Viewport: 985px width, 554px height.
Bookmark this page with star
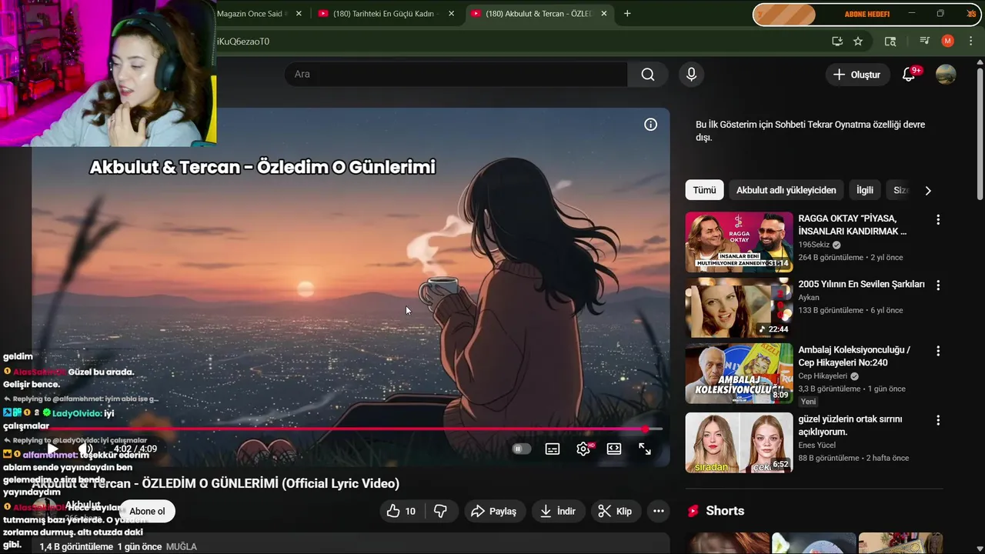pyautogui.click(x=858, y=41)
